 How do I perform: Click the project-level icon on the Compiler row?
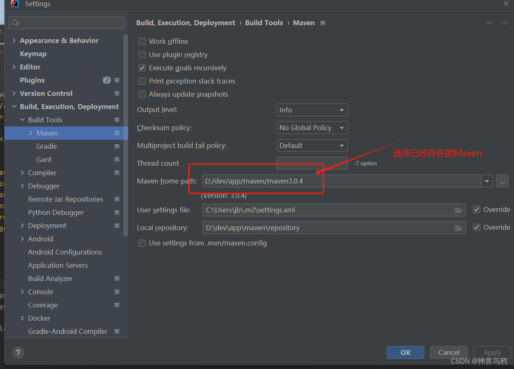(117, 173)
